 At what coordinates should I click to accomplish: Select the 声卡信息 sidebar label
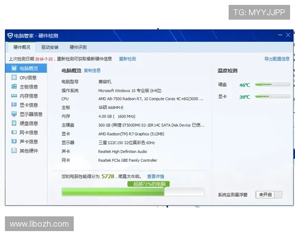[x=29, y=142]
